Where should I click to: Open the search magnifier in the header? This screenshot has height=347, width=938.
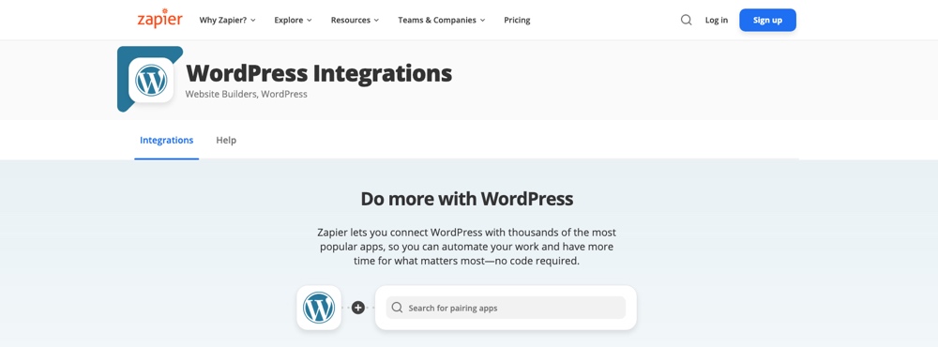click(x=687, y=20)
